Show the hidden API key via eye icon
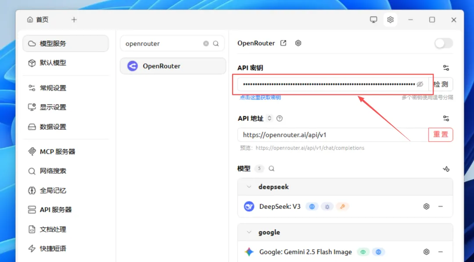474x262 pixels. click(x=420, y=84)
